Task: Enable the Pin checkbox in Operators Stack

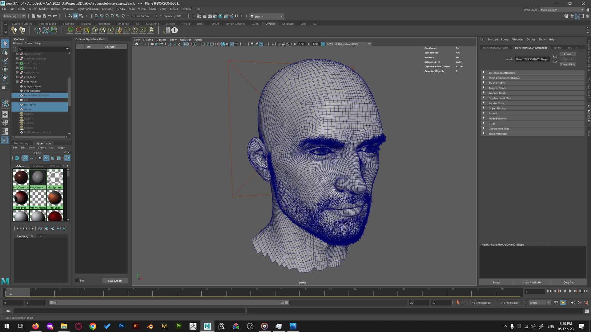Action: (77, 280)
